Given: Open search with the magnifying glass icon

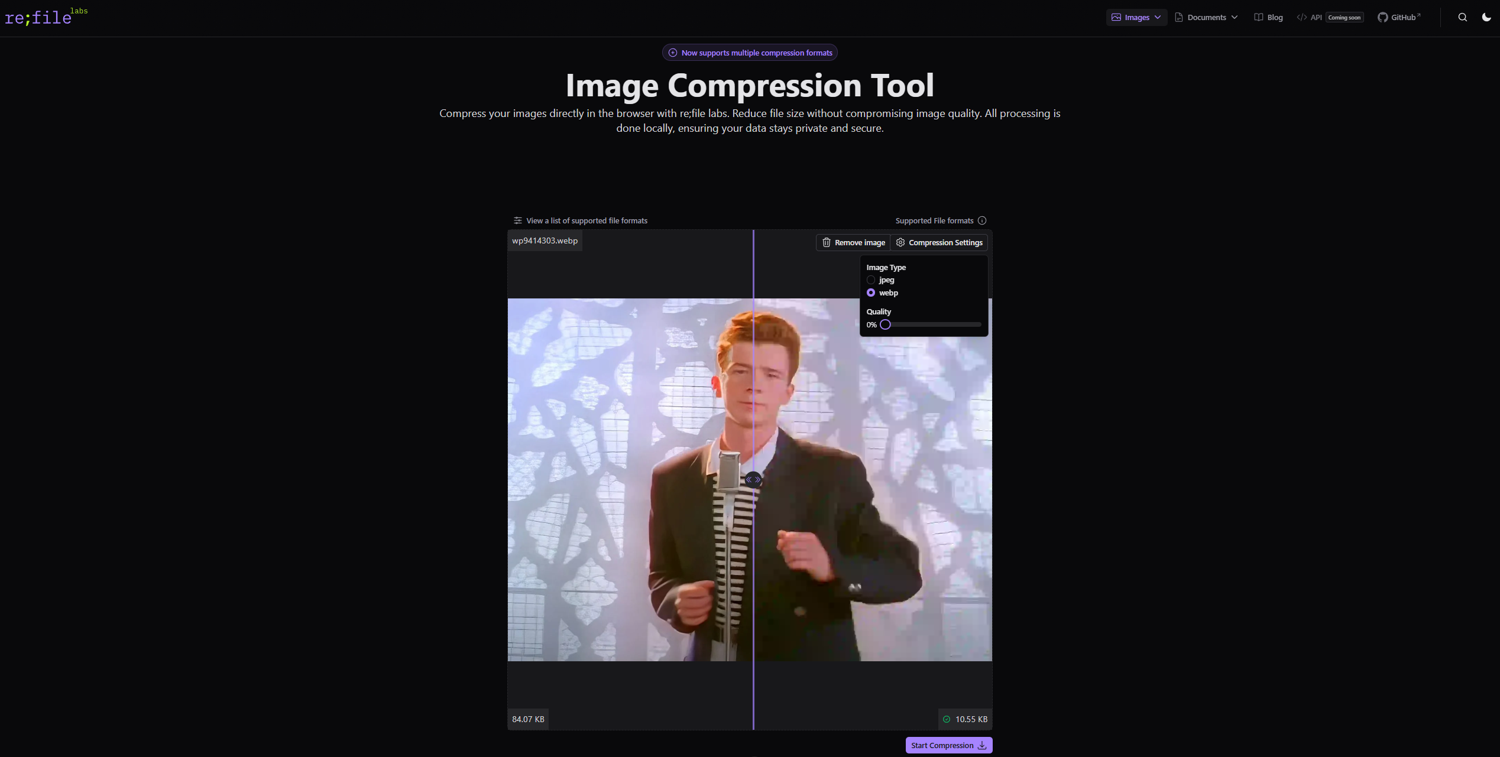Looking at the screenshot, I should (1462, 17).
